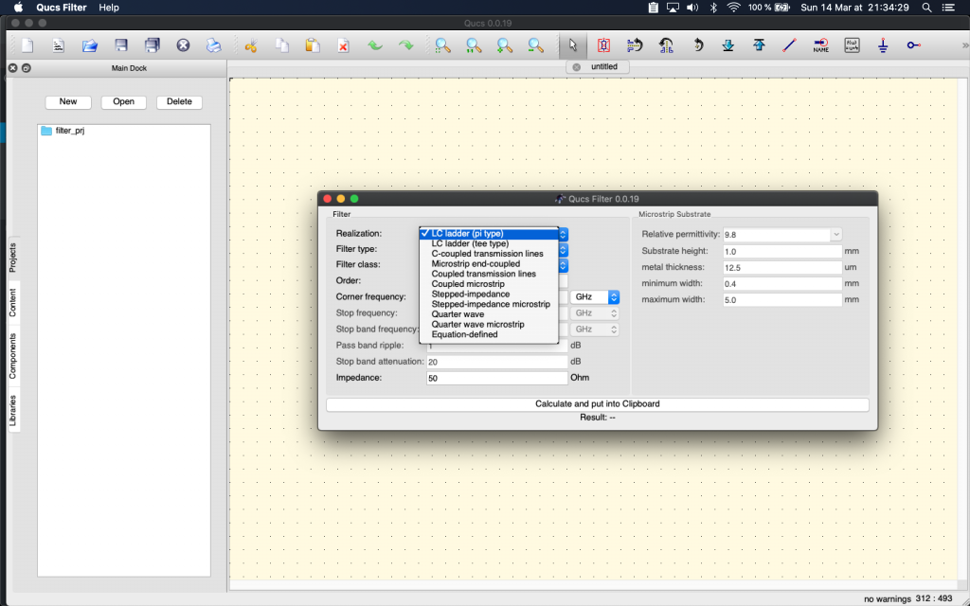
Task: Click the View All magnifier icon
Action: 443,45
